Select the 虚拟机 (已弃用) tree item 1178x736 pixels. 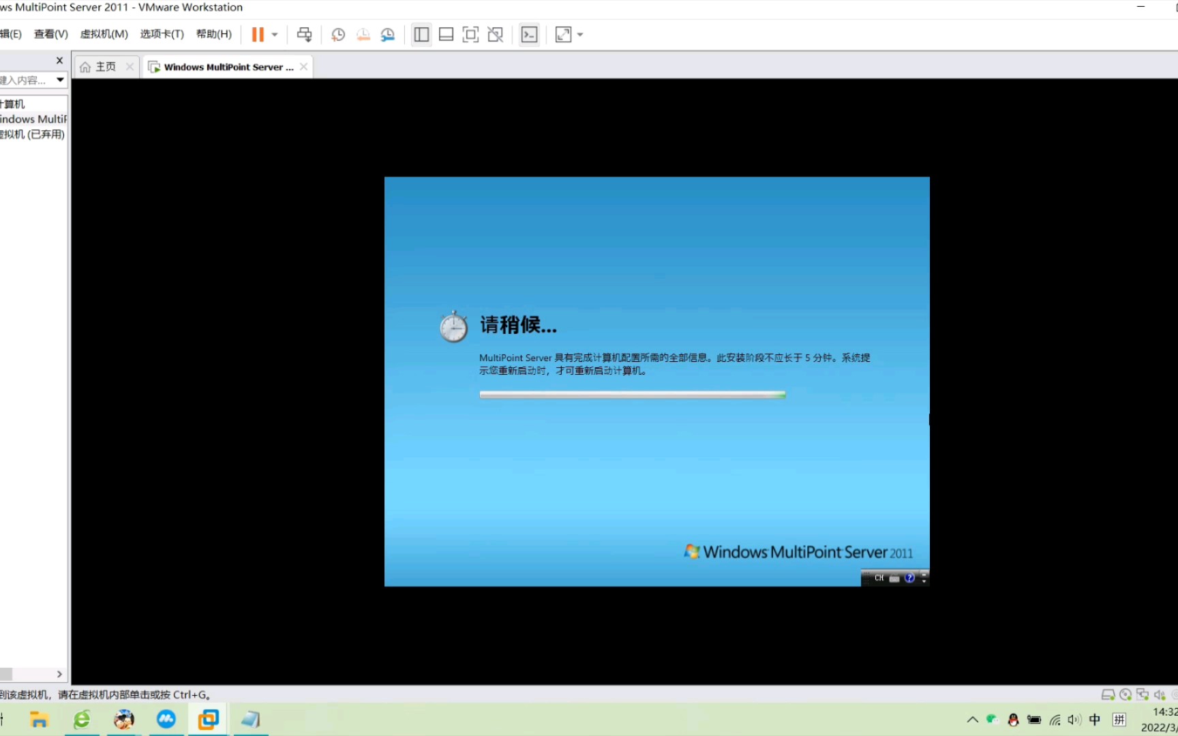[x=33, y=134]
